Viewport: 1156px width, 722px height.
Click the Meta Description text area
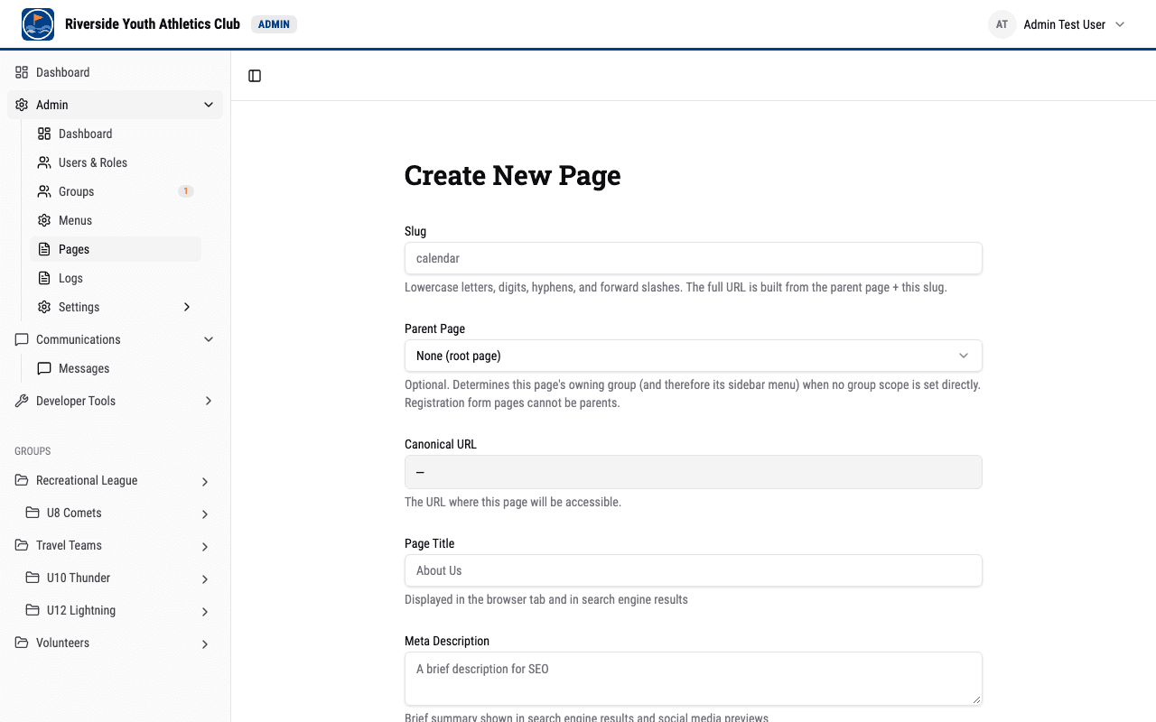click(693, 679)
